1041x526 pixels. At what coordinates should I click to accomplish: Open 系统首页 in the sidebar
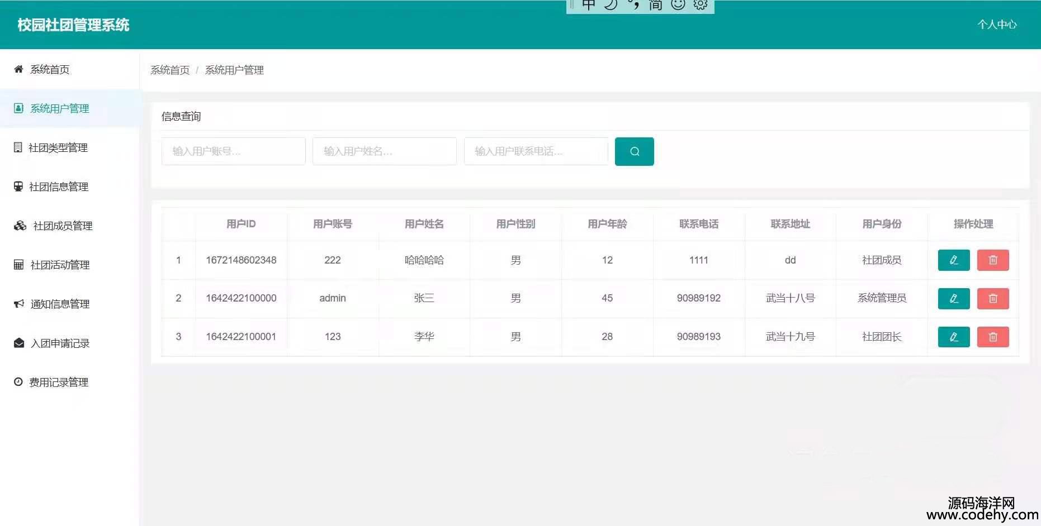[50, 69]
